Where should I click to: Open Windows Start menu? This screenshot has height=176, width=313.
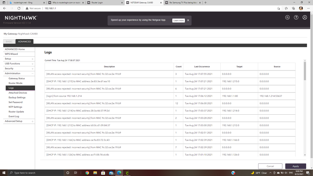[4, 173]
